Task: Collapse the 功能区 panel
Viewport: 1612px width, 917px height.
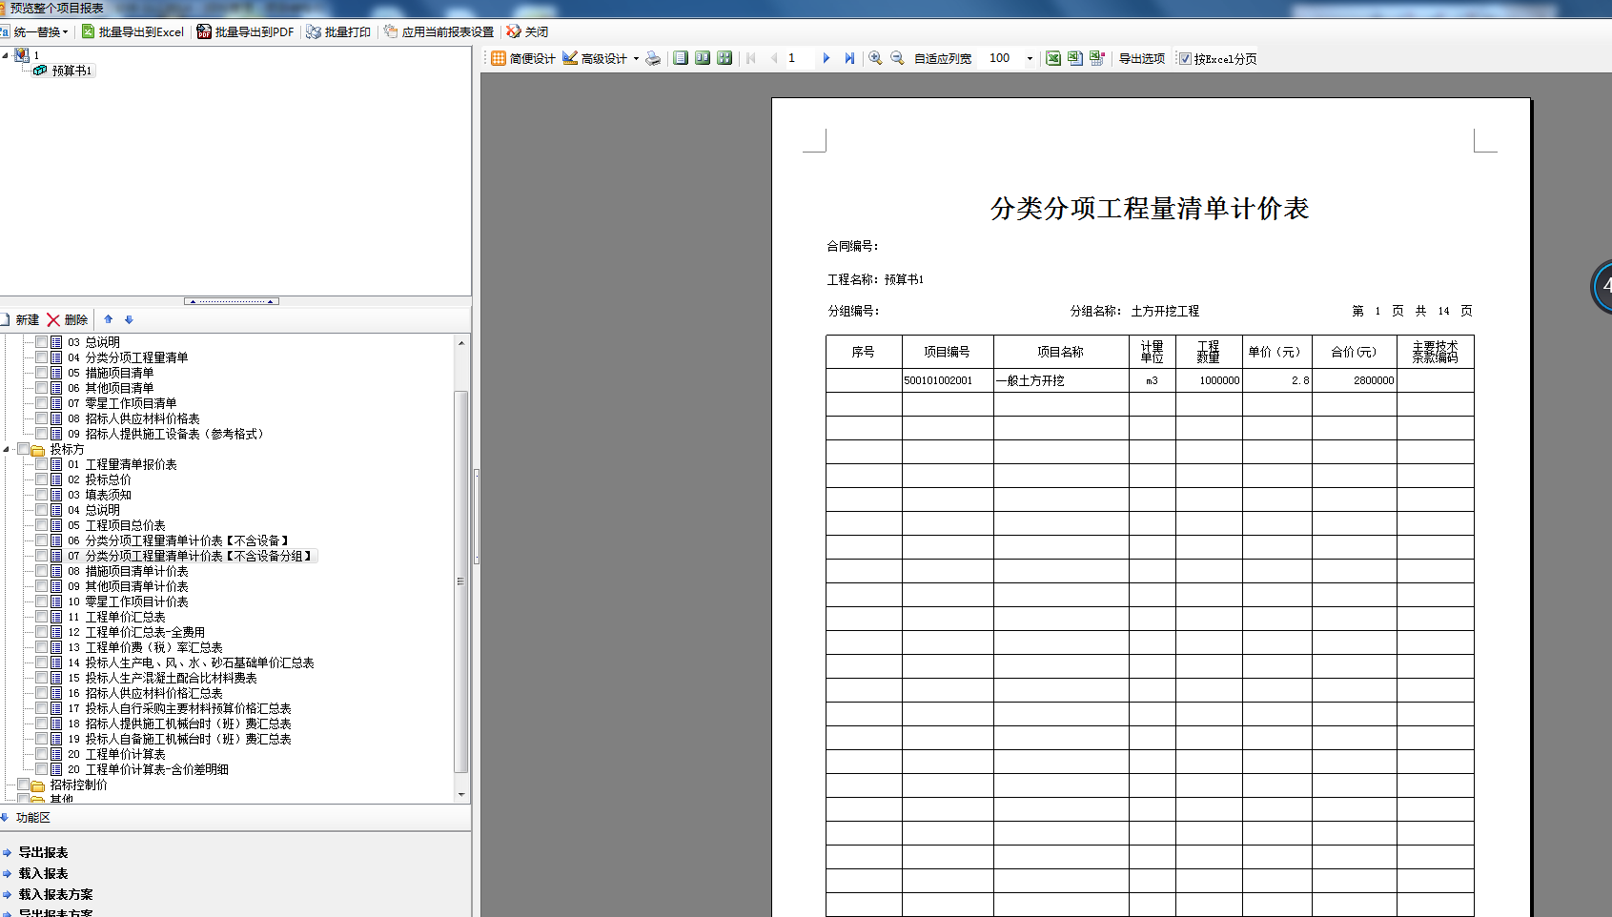Action: pos(5,818)
